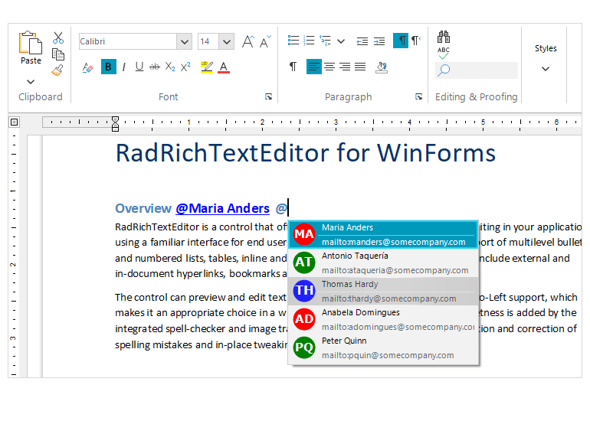The width and height of the screenshot is (590, 424).
Task: Select Anabela Domingues from mention list
Action: [383, 319]
